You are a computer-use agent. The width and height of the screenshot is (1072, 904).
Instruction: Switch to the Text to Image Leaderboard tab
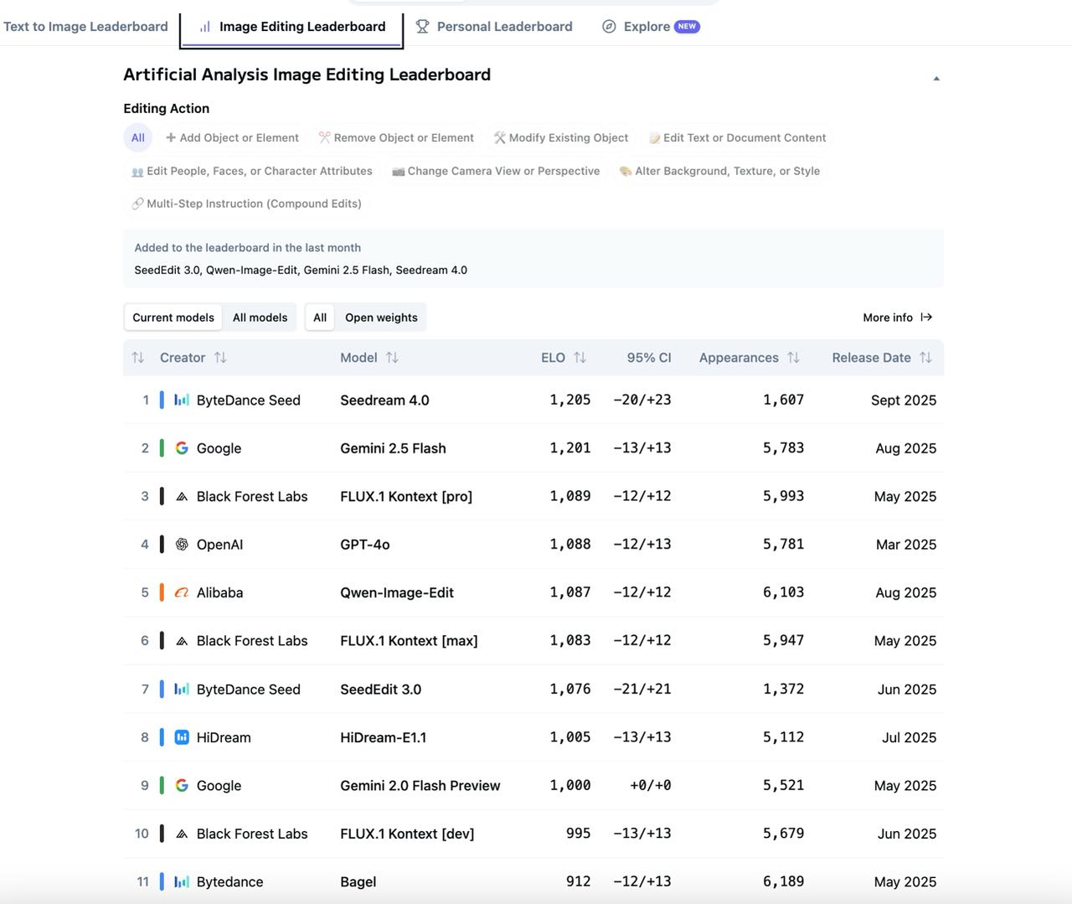point(85,27)
